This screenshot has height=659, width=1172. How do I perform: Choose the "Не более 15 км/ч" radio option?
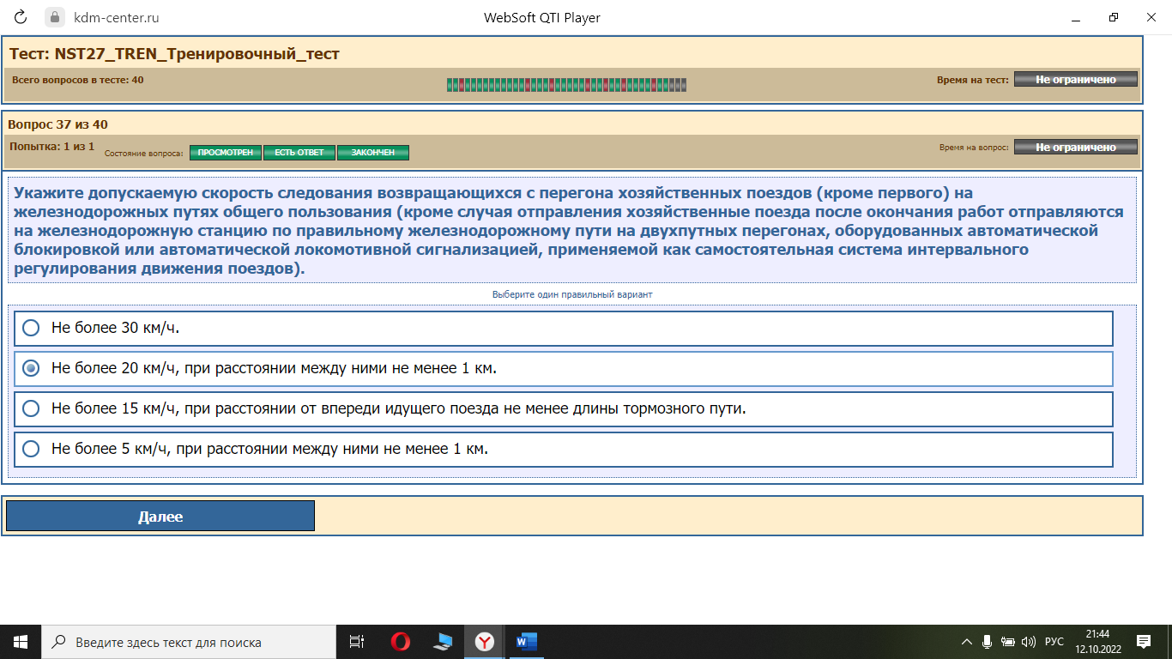pos(31,408)
